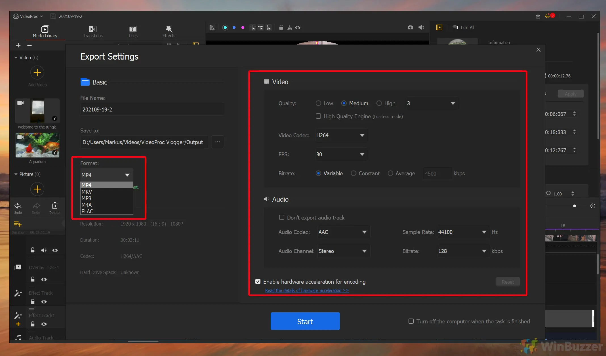Switch to the Transitions tab
Image resolution: width=606 pixels, height=356 pixels.
(x=93, y=31)
